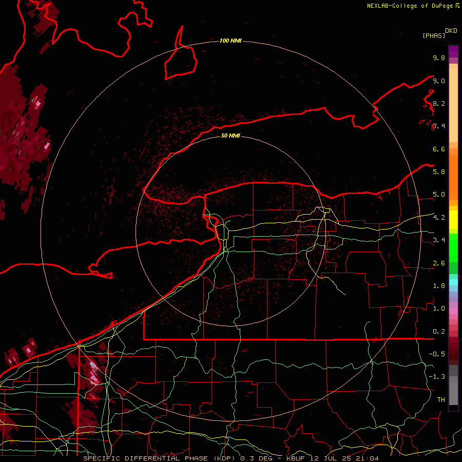Image resolution: width=462 pixels, height=462 pixels.
Task: Click the 100 NMI range ring label
Action: 230,41
